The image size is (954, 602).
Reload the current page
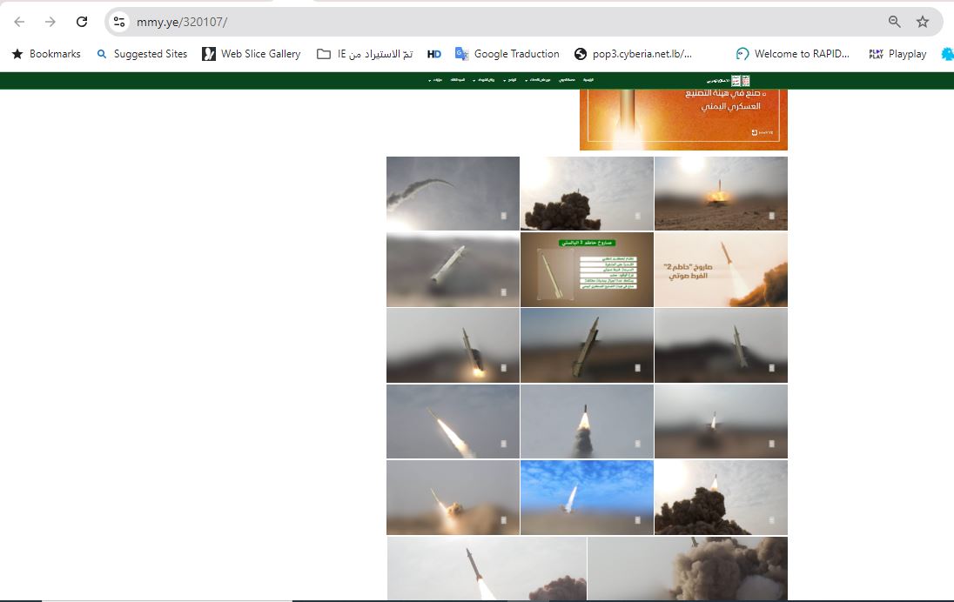82,22
